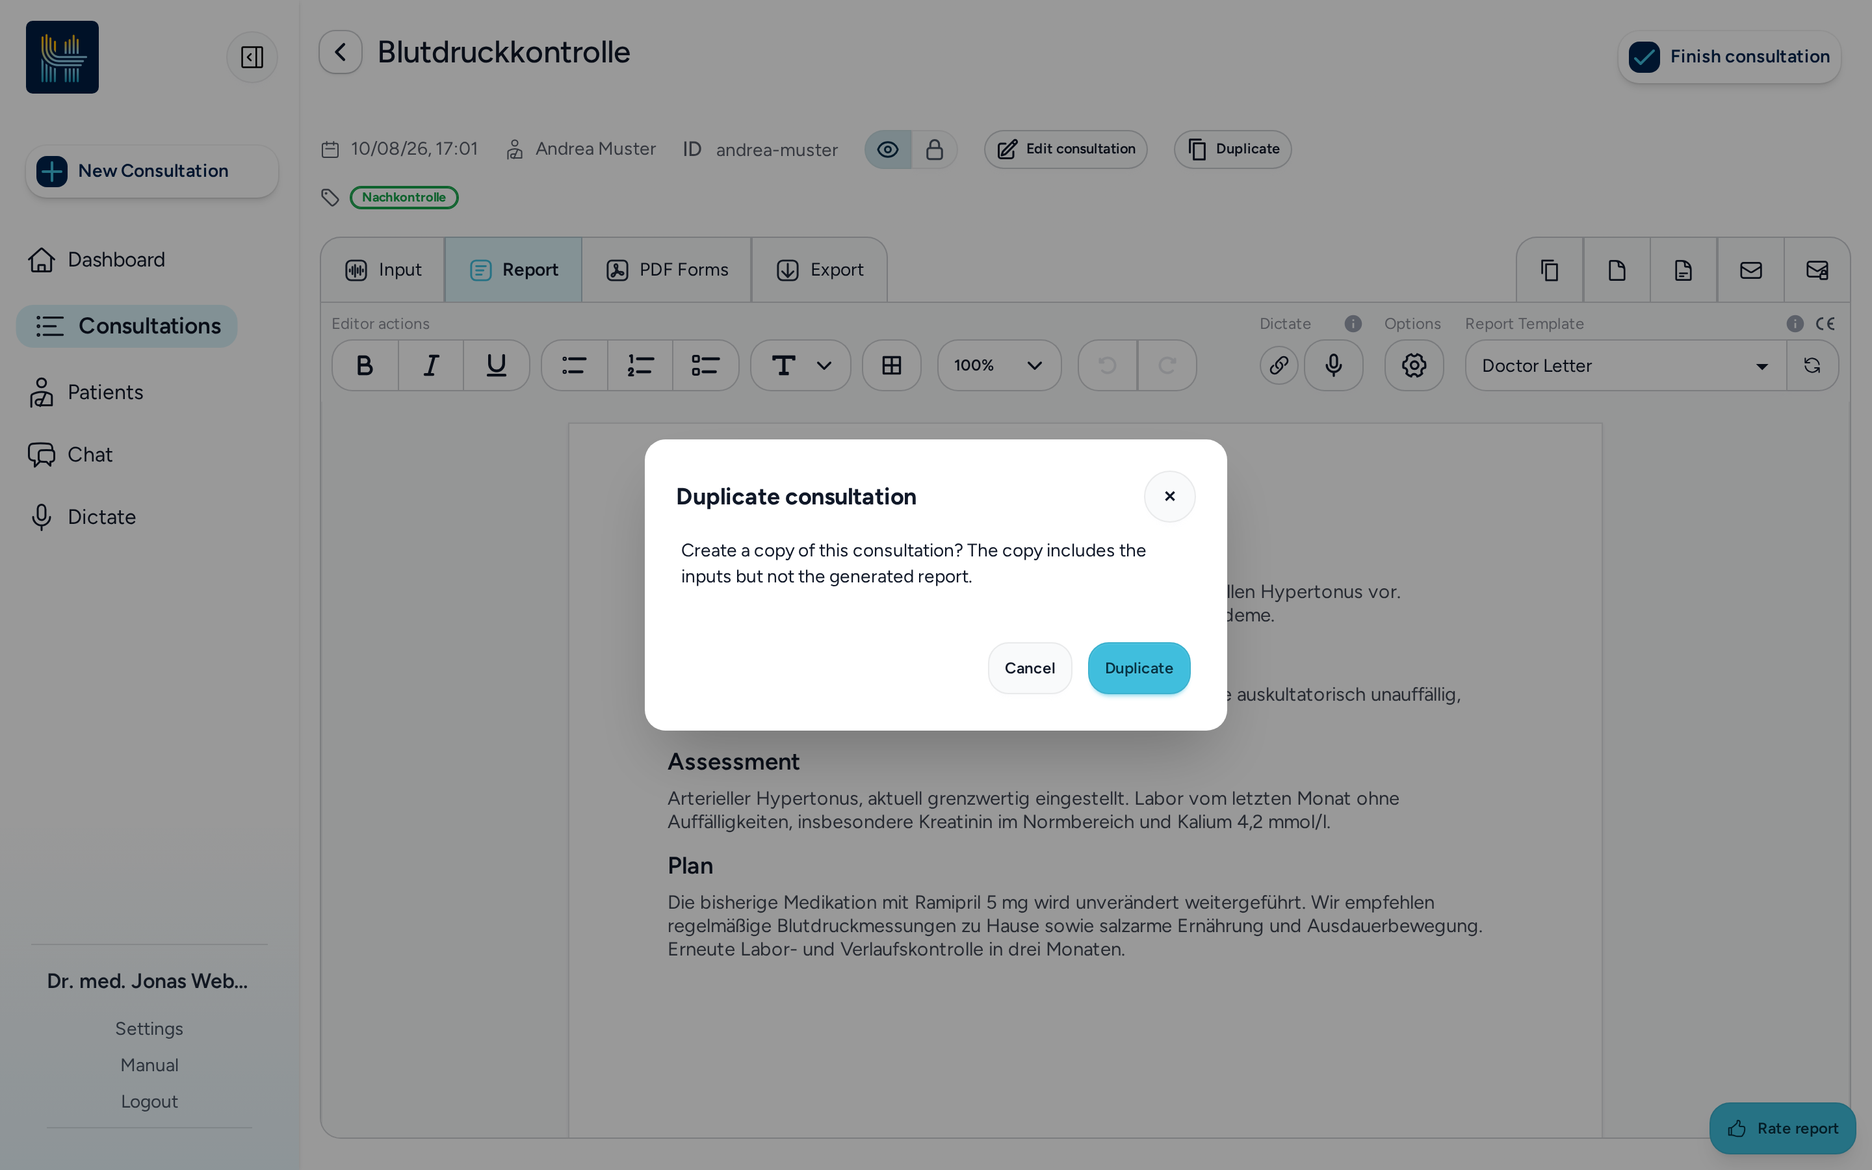Image resolution: width=1872 pixels, height=1170 pixels.
Task: Open the text style dropdown
Action: coord(801,365)
